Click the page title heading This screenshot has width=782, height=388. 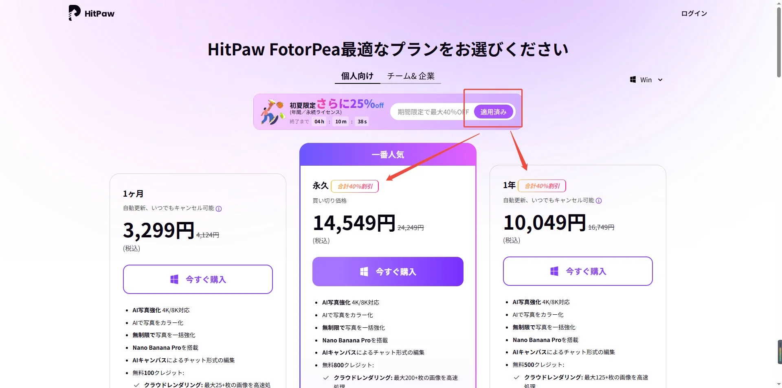pyautogui.click(x=388, y=49)
